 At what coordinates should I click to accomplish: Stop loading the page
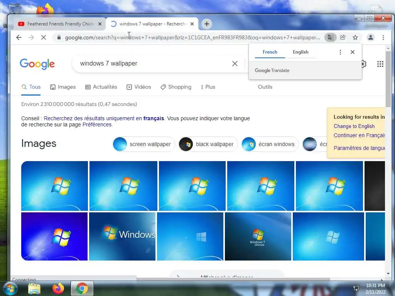44,37
